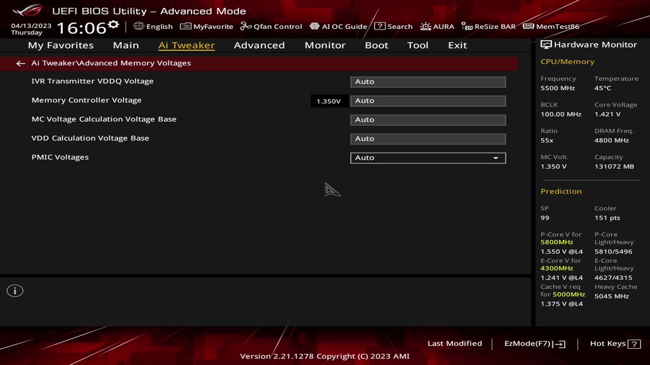
Task: Click the 151 pts cooler score
Action: coord(607,218)
